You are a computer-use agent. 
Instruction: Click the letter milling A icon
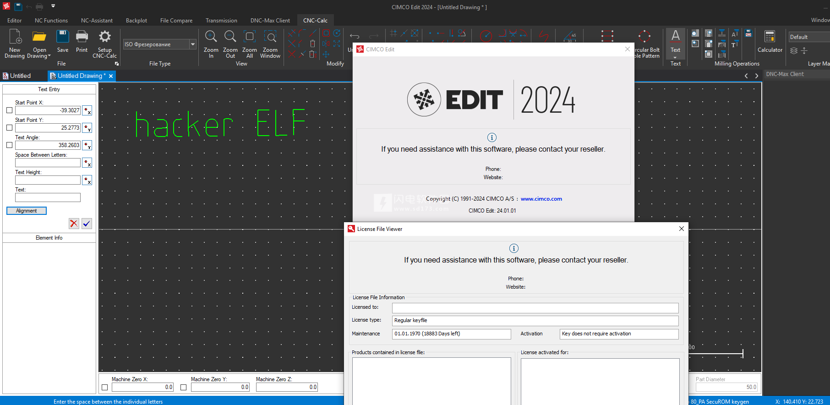[x=735, y=33]
